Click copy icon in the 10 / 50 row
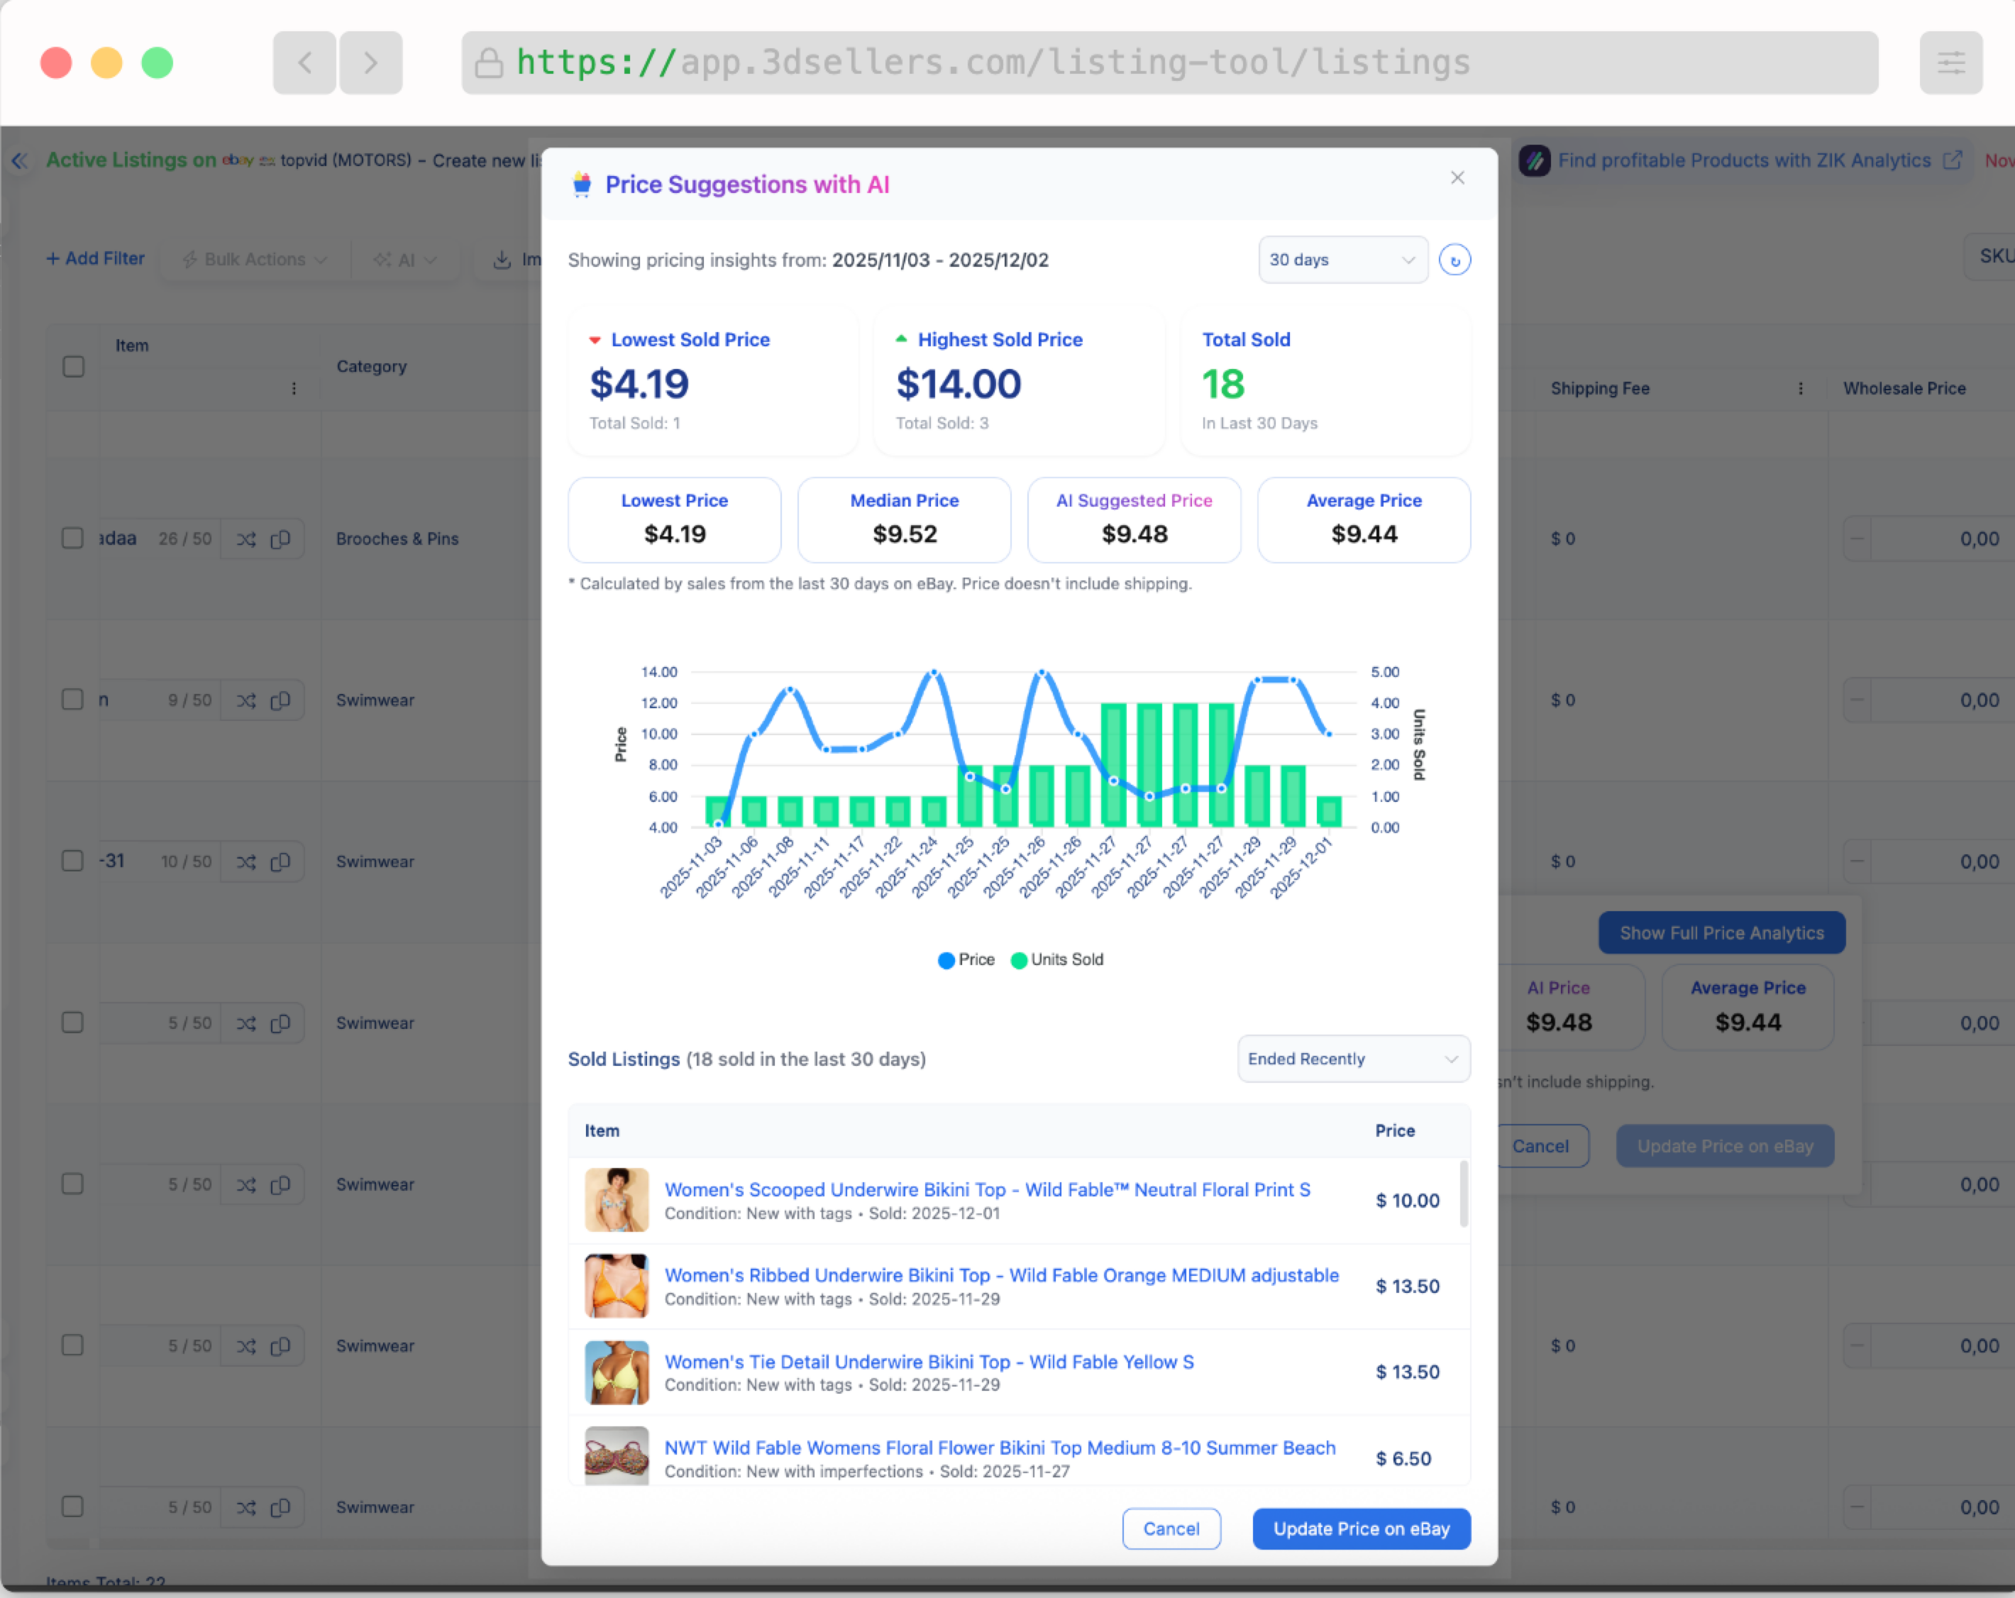Image resolution: width=2015 pixels, height=1598 pixels. pos(280,861)
